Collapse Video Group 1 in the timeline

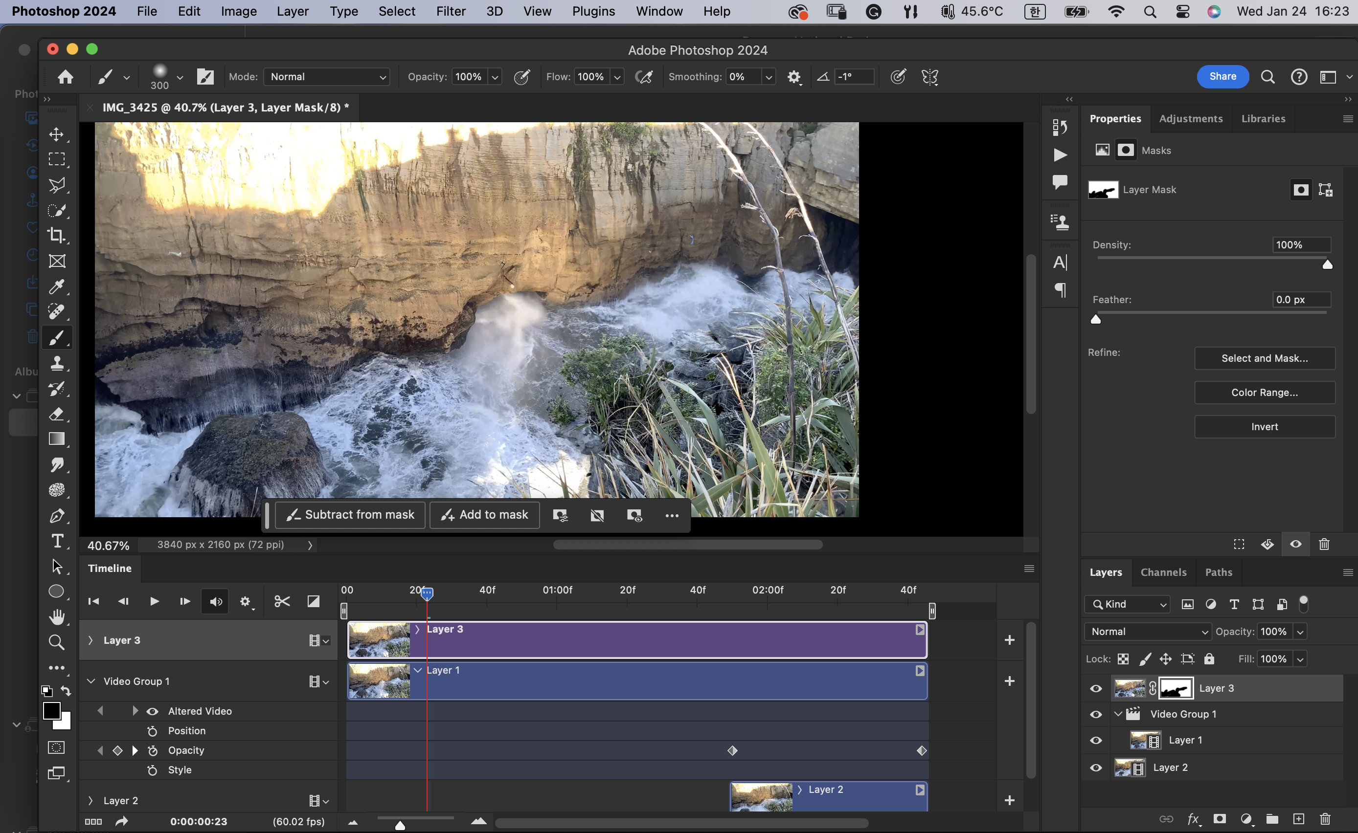point(91,681)
